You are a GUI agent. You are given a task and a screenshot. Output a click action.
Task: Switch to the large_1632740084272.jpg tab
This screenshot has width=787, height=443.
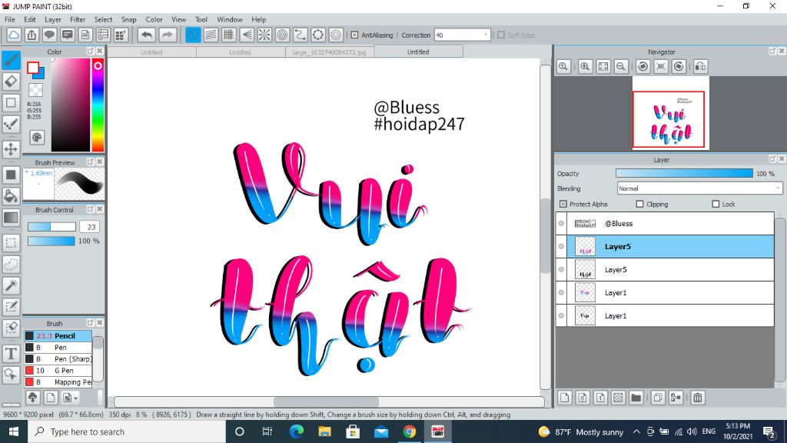[329, 52]
